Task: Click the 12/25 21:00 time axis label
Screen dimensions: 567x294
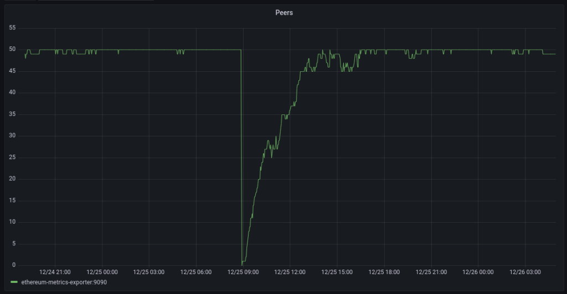Action: tap(431, 272)
